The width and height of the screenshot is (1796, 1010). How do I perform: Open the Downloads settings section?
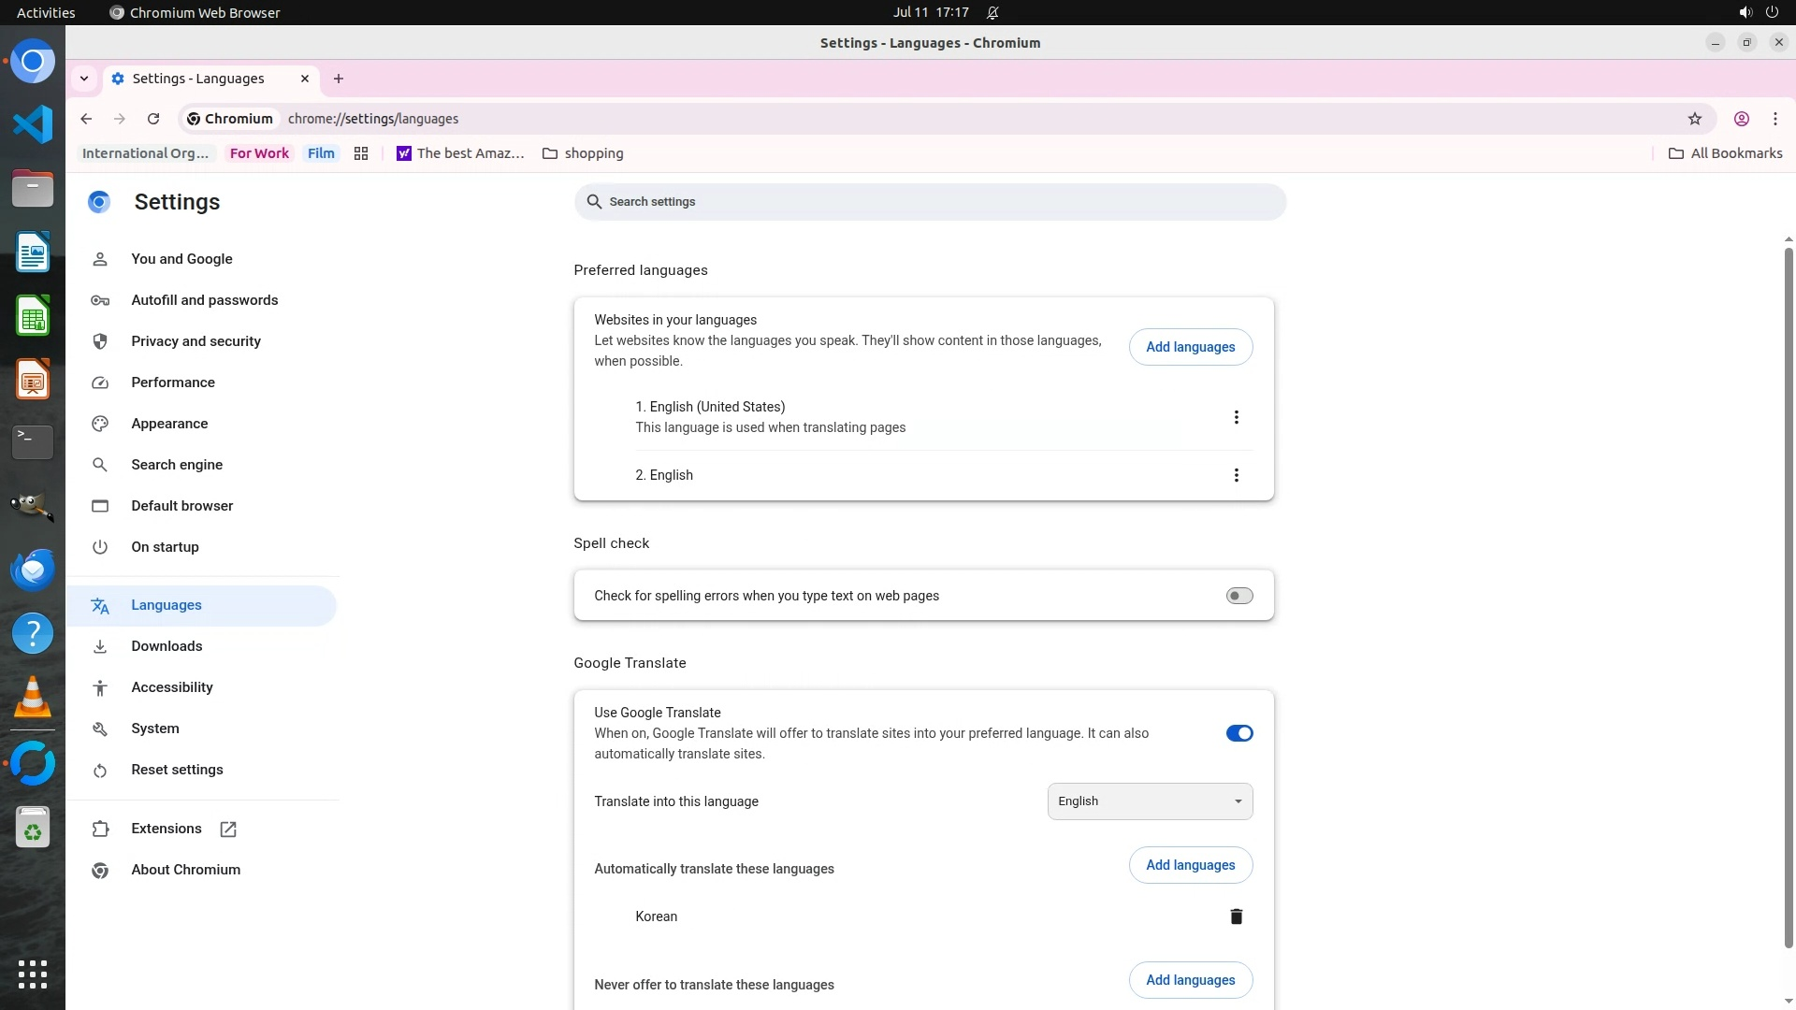click(x=167, y=646)
